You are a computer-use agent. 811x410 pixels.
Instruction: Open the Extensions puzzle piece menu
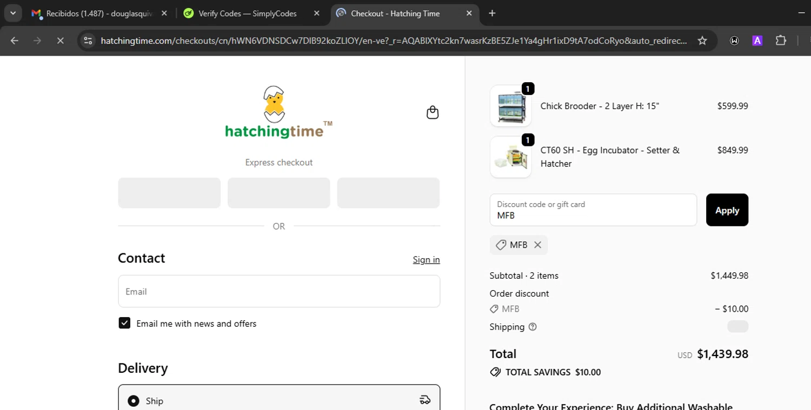(x=781, y=41)
